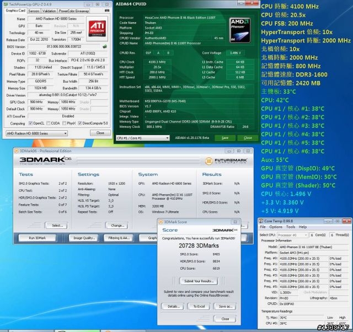
Task: Click the Freq. #0 value in Core Temp
Action: 303,259
